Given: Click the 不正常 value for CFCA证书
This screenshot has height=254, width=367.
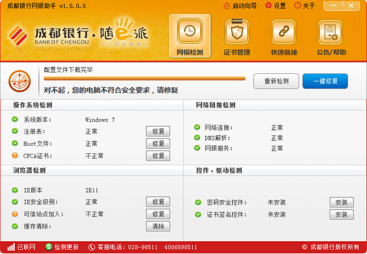Looking at the screenshot, I should coord(95,156).
